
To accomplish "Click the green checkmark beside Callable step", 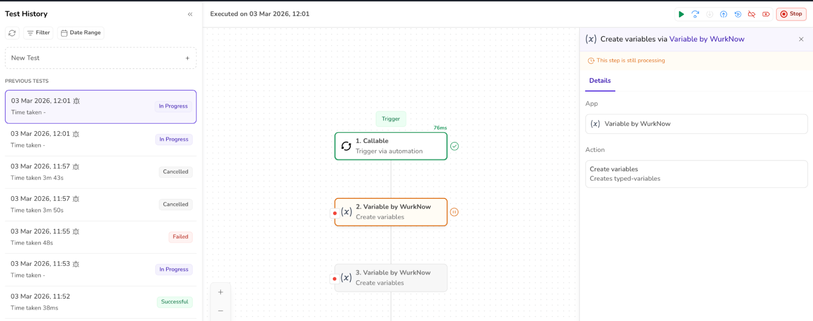I will [x=455, y=146].
